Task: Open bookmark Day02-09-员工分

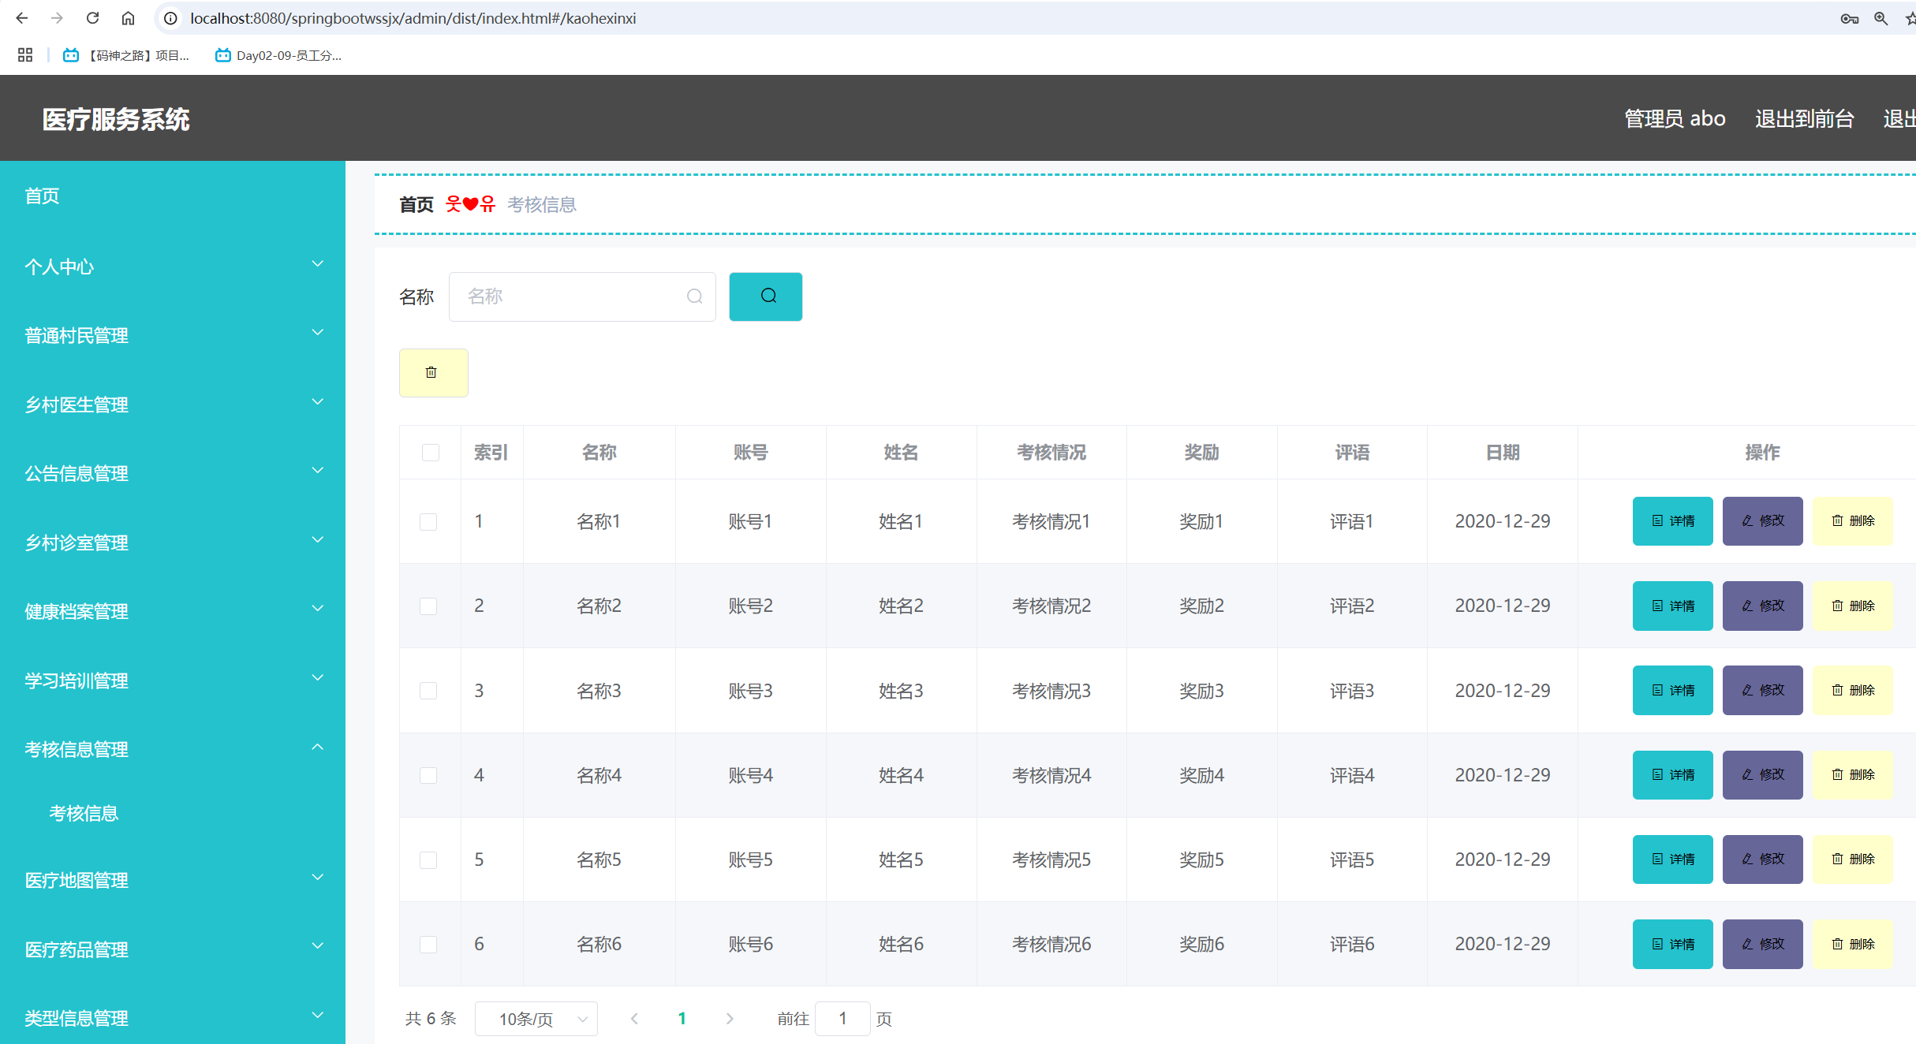Action: [x=278, y=55]
